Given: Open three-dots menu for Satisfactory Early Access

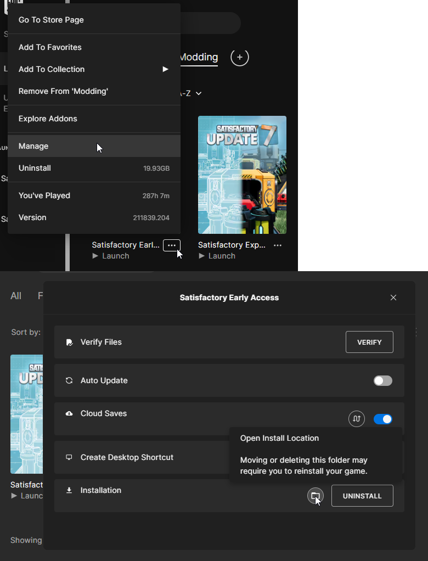Looking at the screenshot, I should (x=172, y=245).
